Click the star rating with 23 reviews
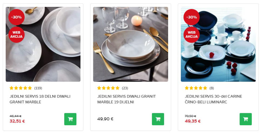The image size is (262, 134). tap(108, 88)
